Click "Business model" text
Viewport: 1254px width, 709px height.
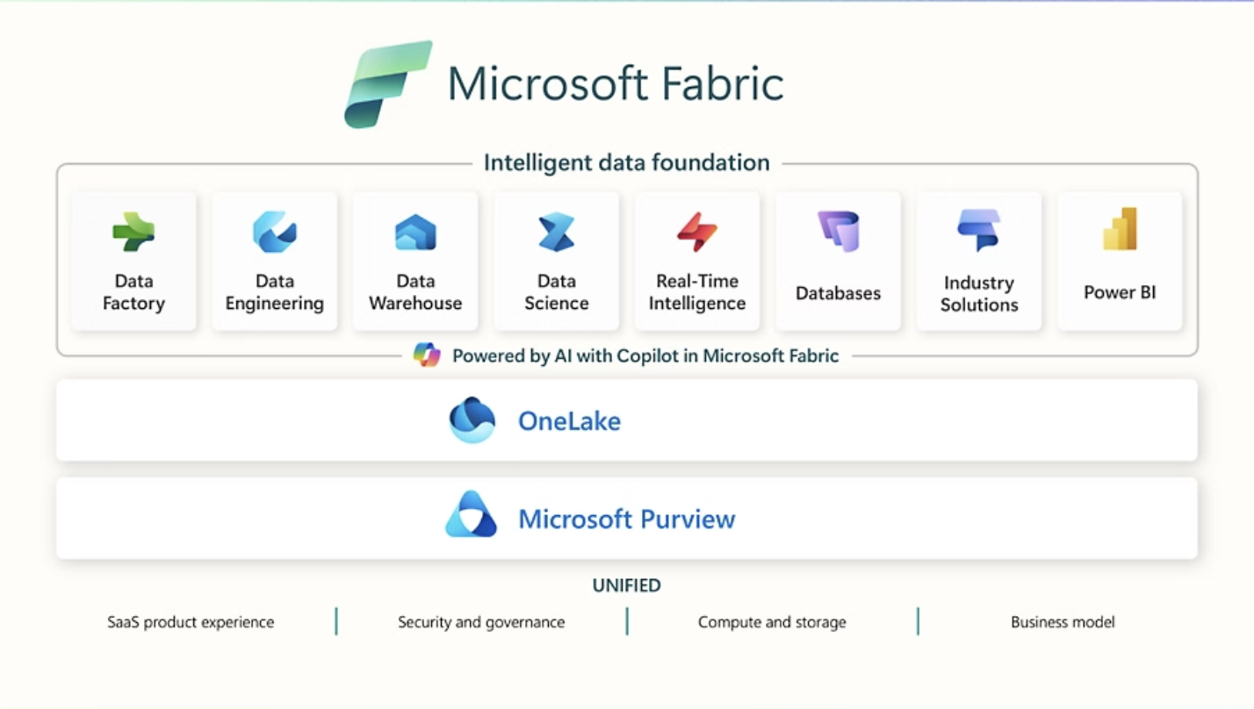[1063, 622]
